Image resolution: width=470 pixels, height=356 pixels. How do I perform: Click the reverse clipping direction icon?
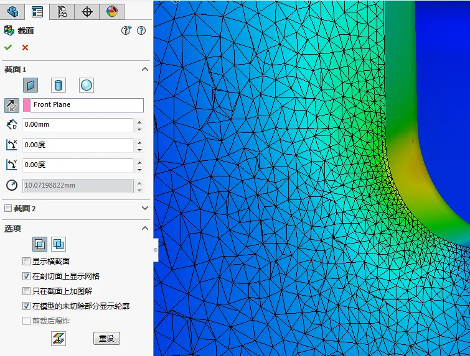(12, 105)
